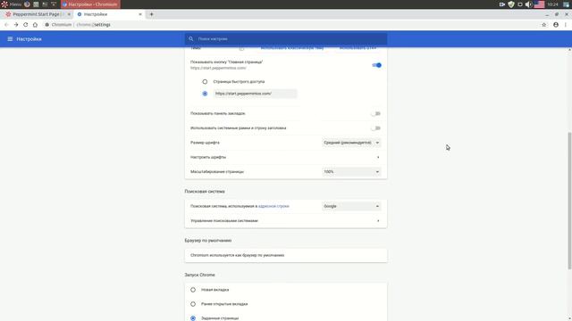The height and width of the screenshot is (321, 572).
Task: Click the settings search field
Action: pyautogui.click(x=286, y=39)
